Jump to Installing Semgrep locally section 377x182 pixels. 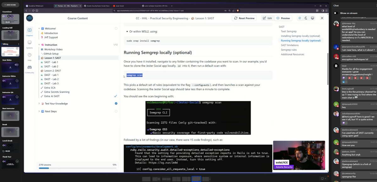click(301, 36)
